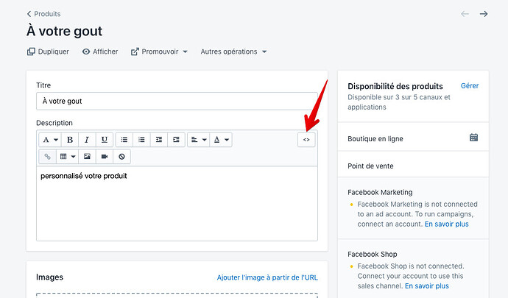Image resolution: width=508 pixels, height=298 pixels.
Task: Click the Titre input field
Action: click(x=177, y=101)
